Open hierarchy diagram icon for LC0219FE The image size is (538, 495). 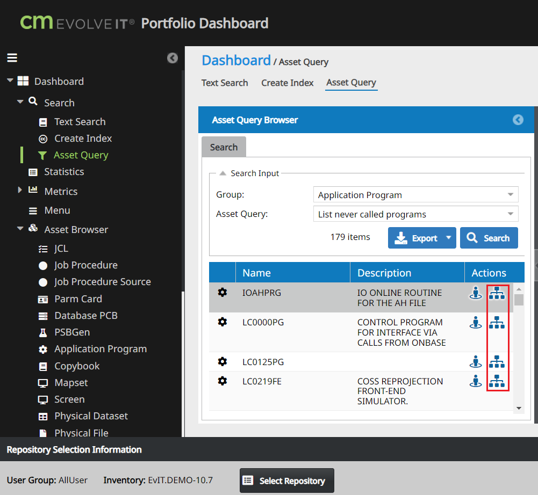pyautogui.click(x=497, y=381)
